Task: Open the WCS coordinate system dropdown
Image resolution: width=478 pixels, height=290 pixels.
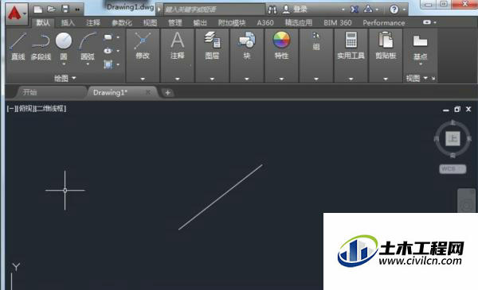Action: tap(453, 168)
